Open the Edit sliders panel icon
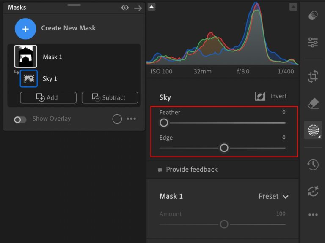This screenshot has width=325, height=243. 313,42
